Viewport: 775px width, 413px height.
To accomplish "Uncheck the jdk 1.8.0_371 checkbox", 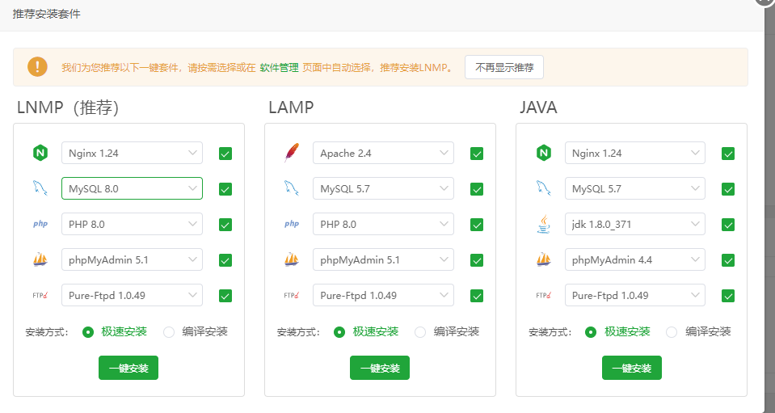I will point(728,225).
